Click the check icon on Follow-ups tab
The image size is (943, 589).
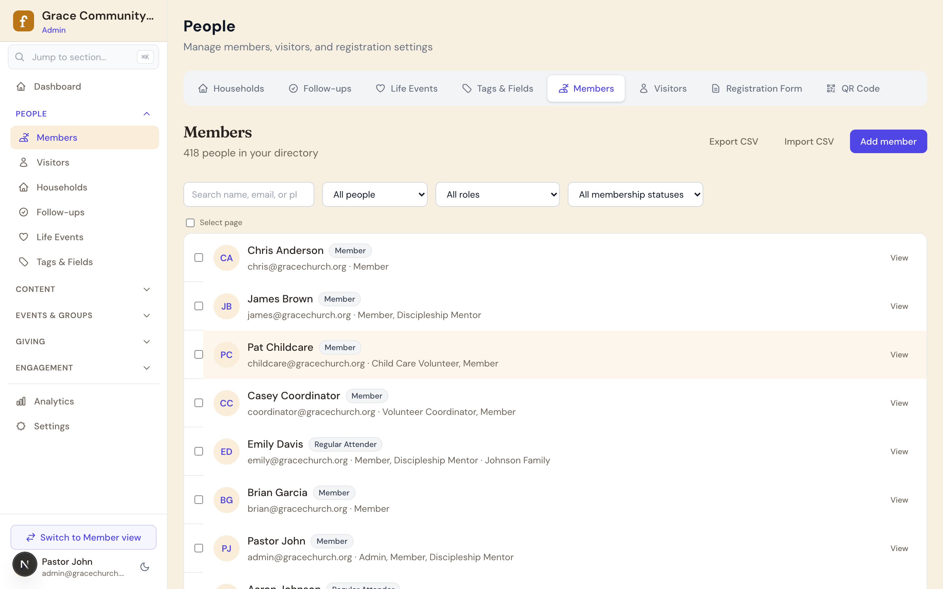(293, 88)
